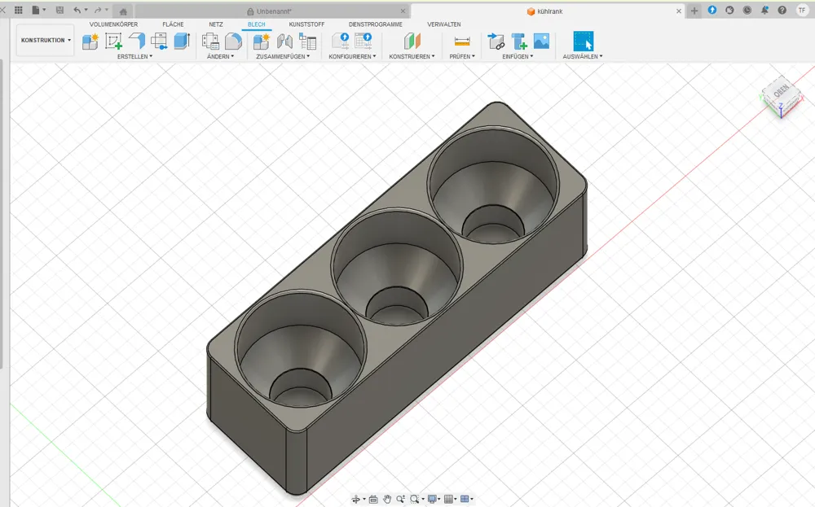
Task: Select the offset plane icon in Konstruieren
Action: (x=412, y=41)
